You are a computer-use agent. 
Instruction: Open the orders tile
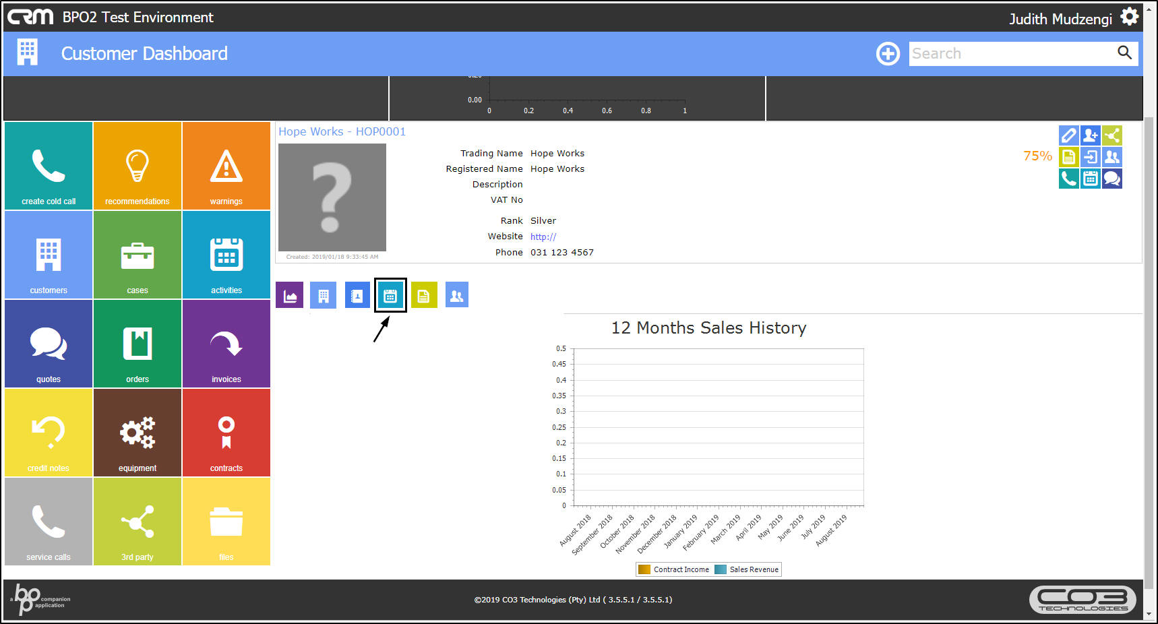coord(138,344)
